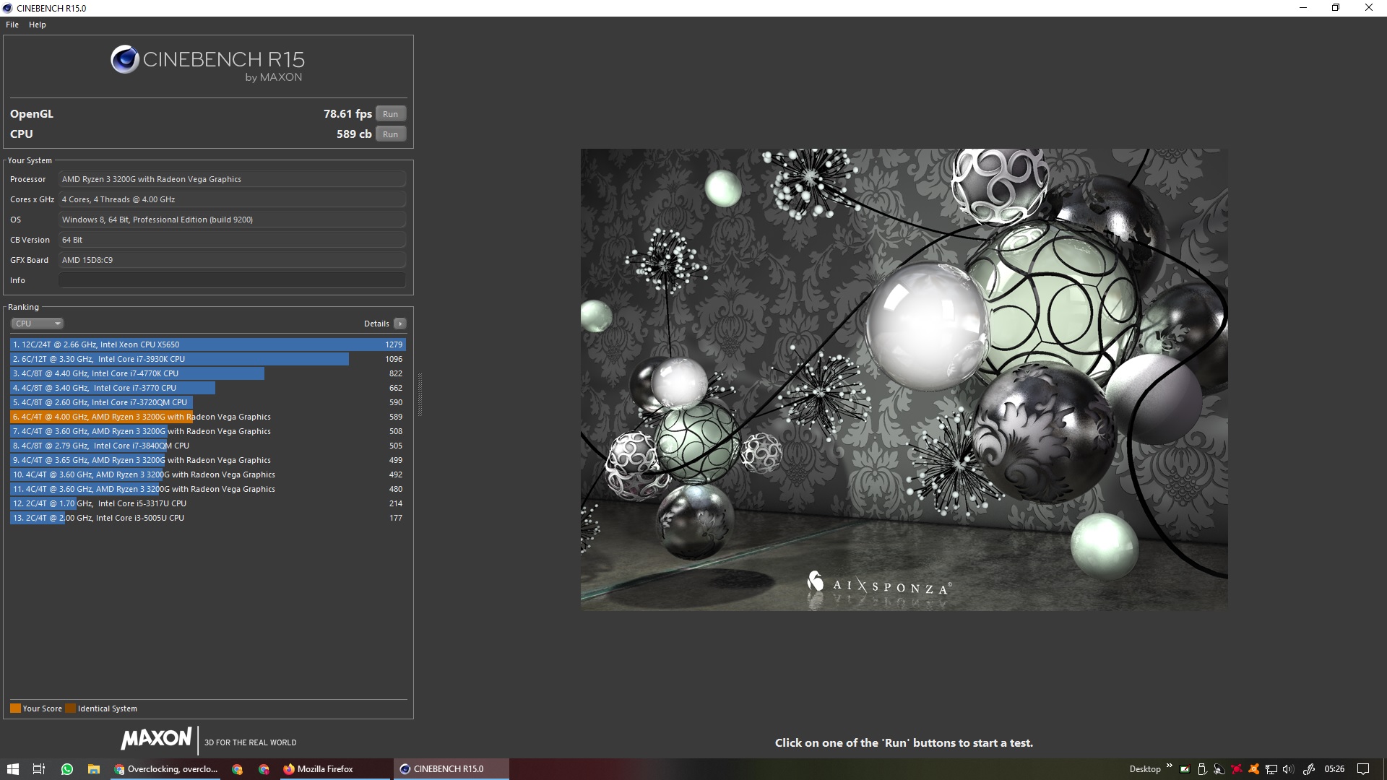Open the orange Avast tray icon

1254,769
